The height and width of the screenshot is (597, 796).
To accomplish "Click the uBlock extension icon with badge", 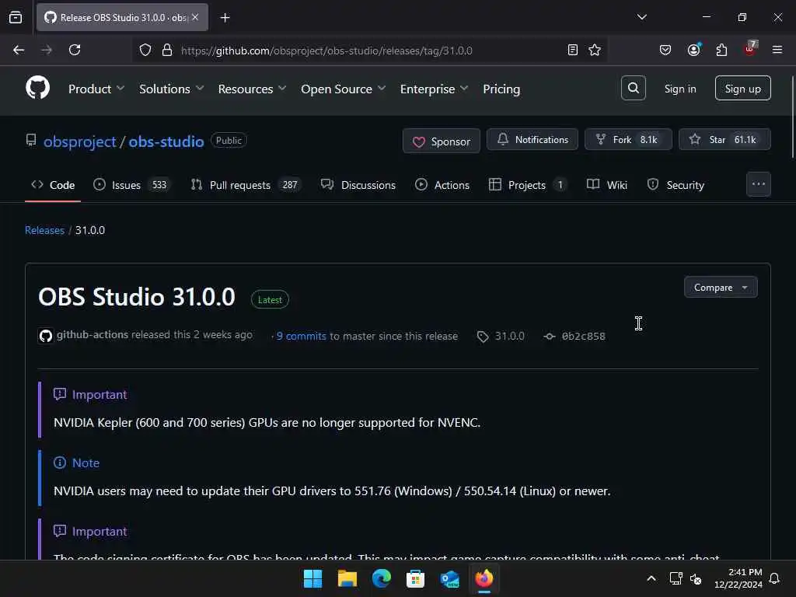I will [750, 49].
